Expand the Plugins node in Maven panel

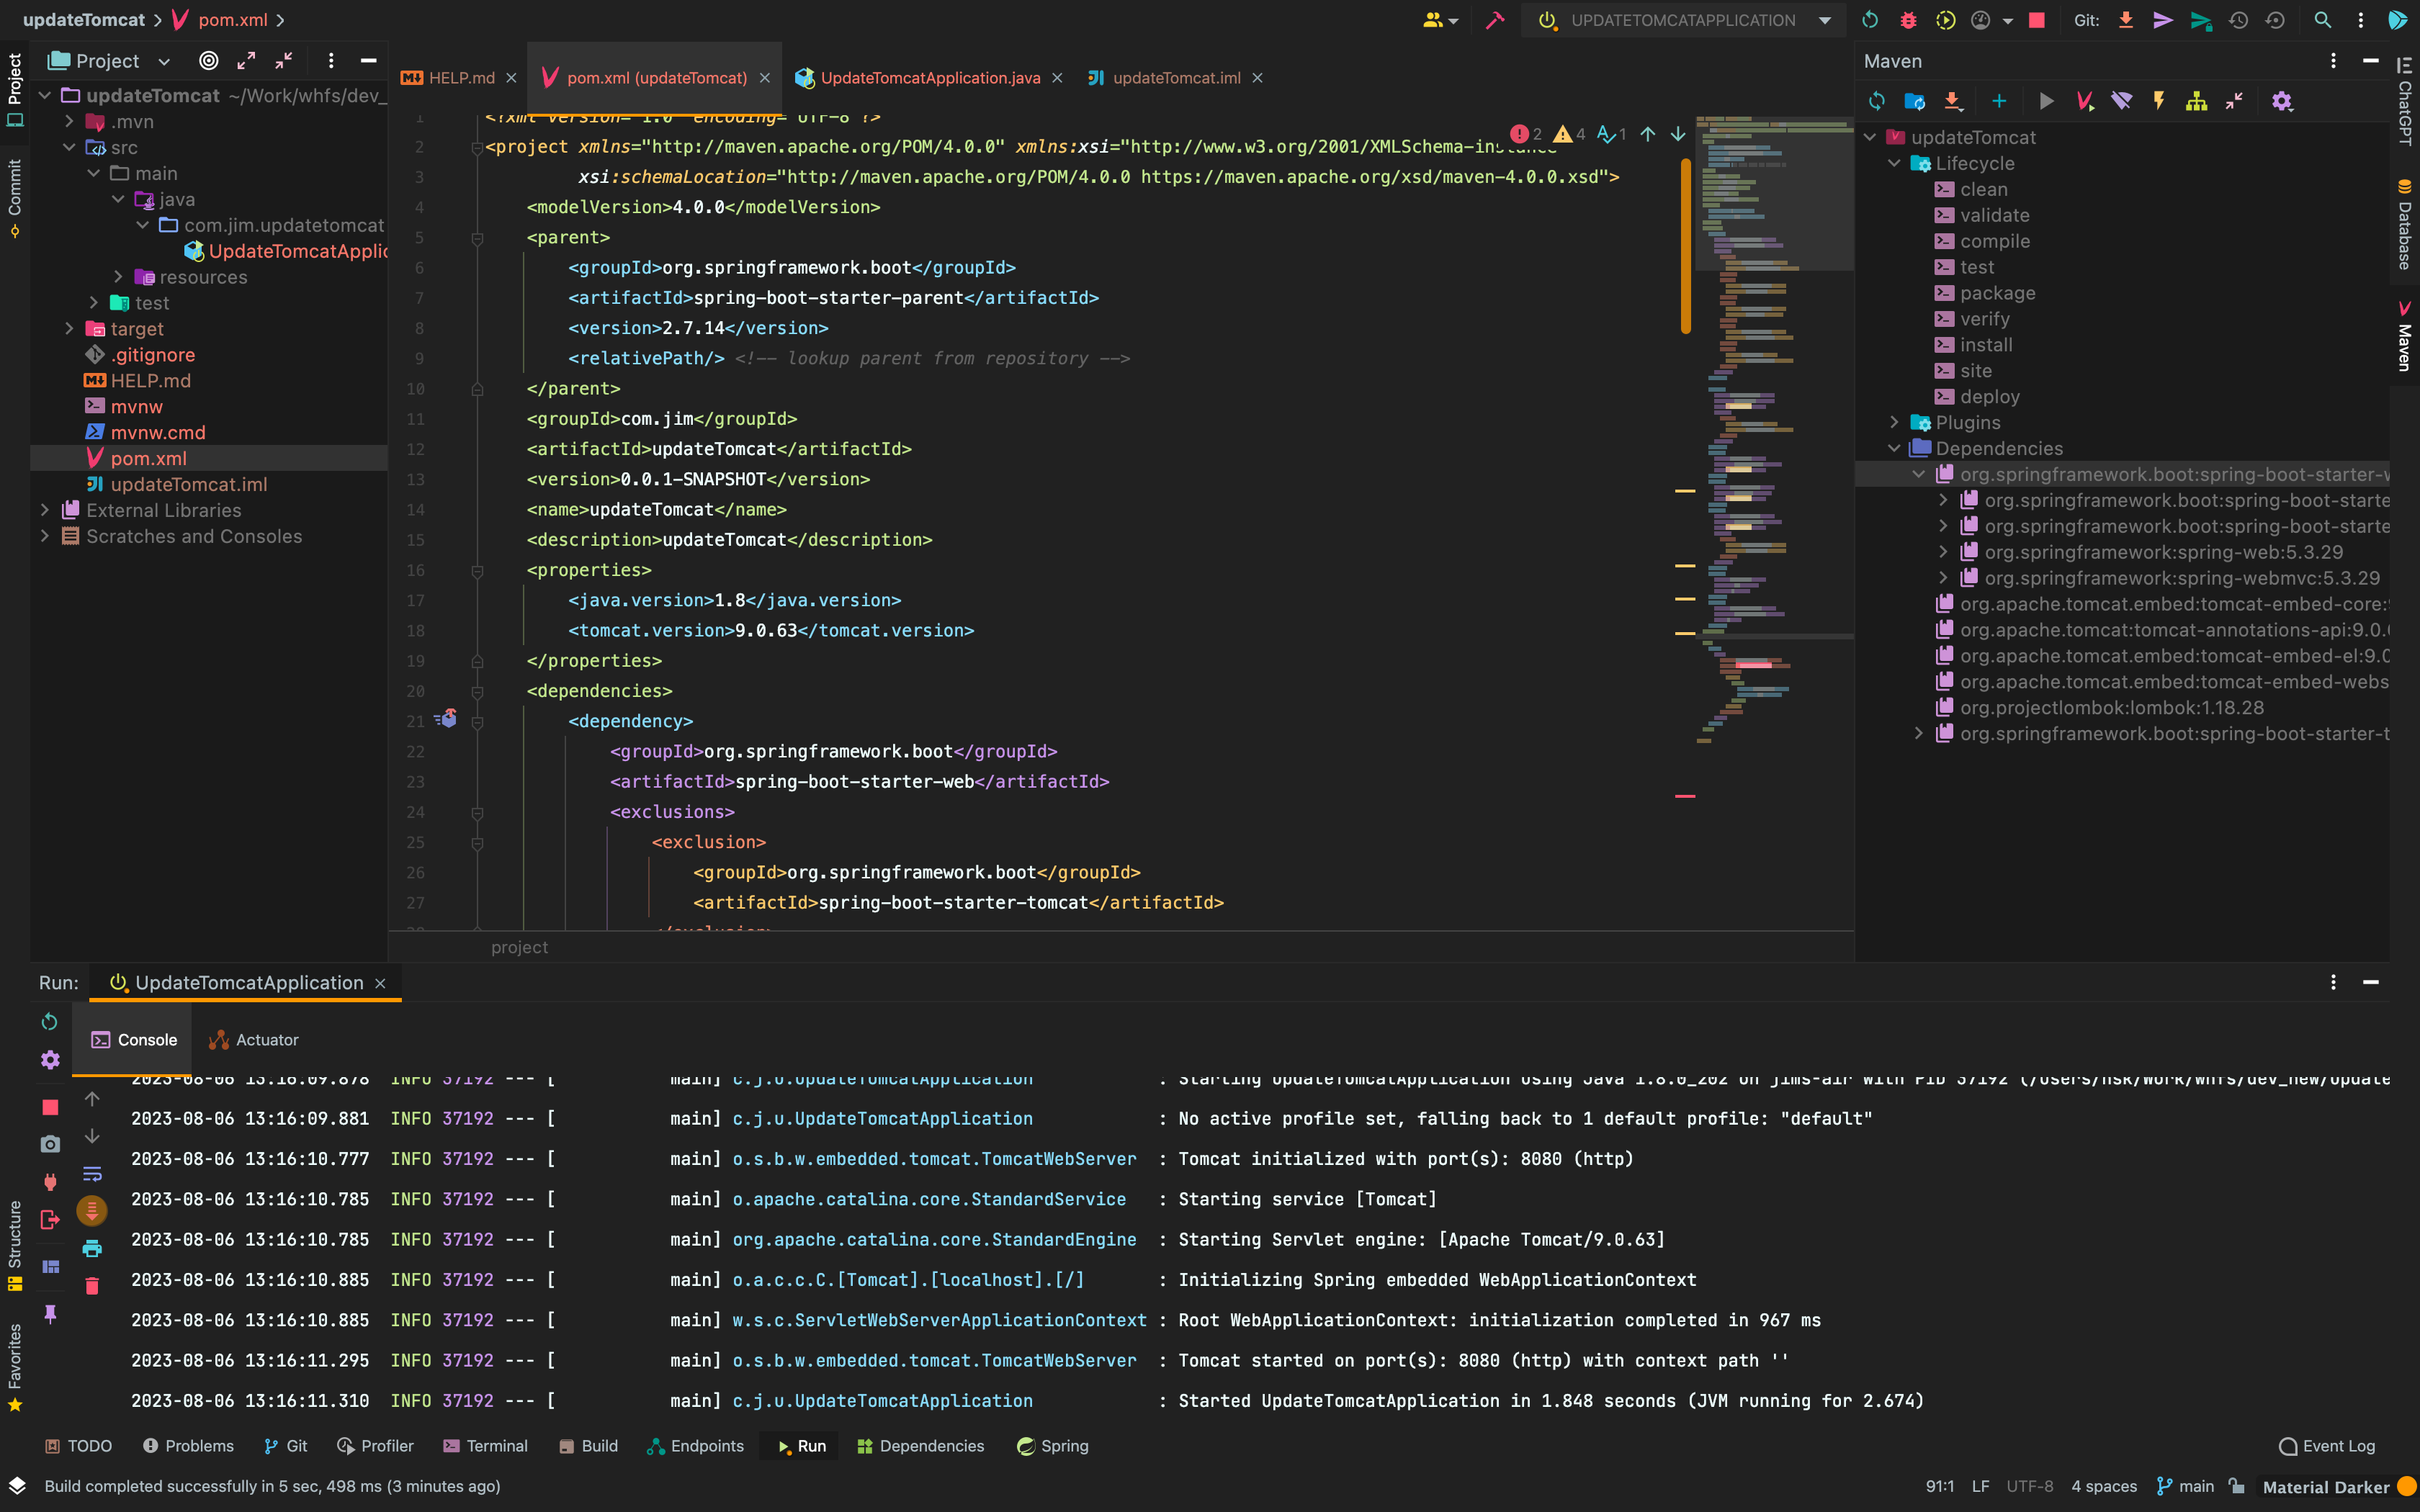point(1894,422)
